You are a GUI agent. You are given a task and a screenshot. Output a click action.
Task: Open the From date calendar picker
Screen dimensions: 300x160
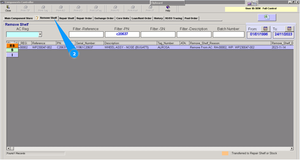point(265,29)
